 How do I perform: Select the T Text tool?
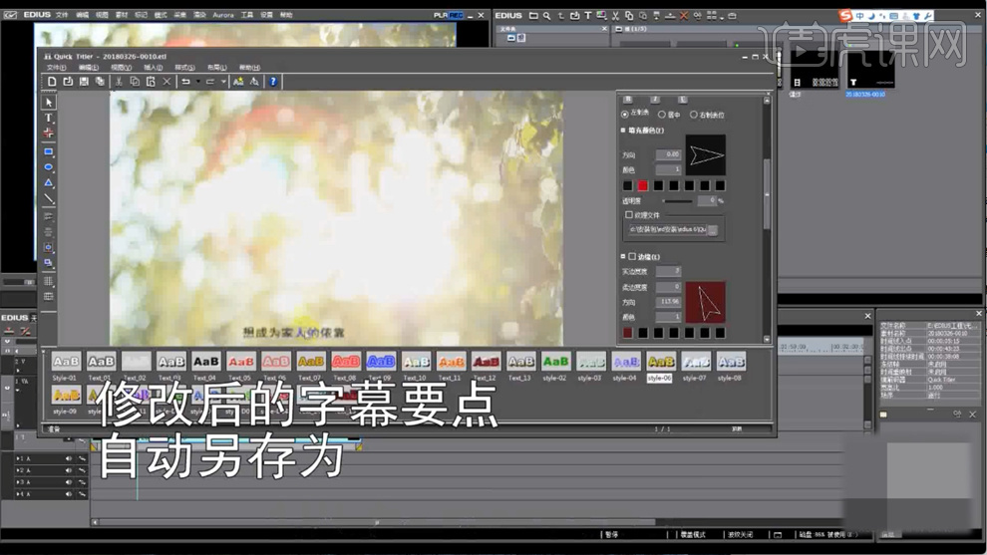coord(49,118)
